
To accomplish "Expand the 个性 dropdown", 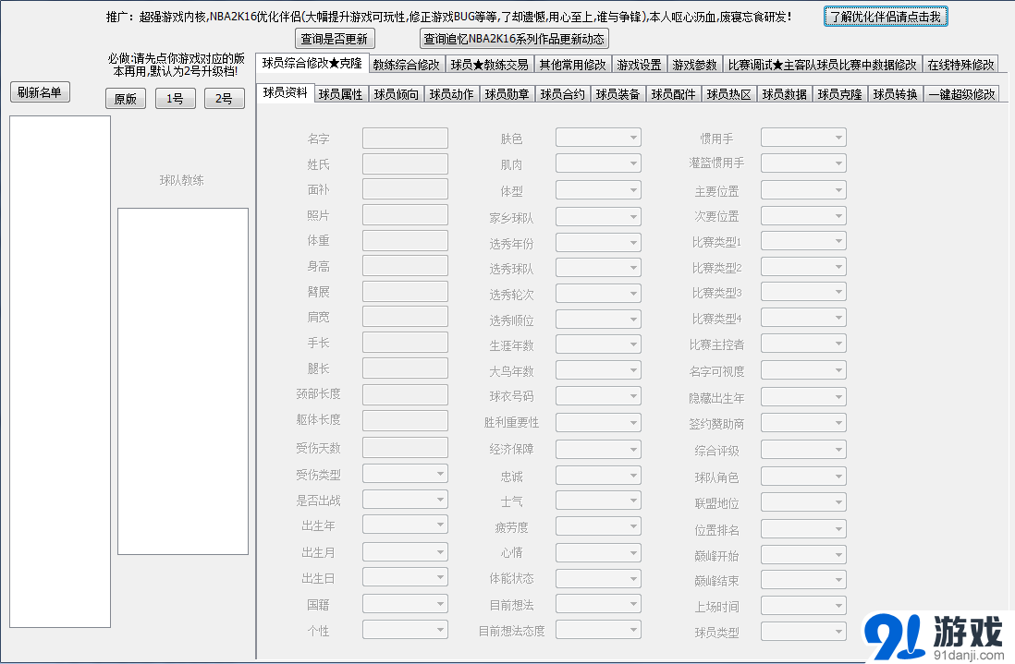I will (x=405, y=630).
